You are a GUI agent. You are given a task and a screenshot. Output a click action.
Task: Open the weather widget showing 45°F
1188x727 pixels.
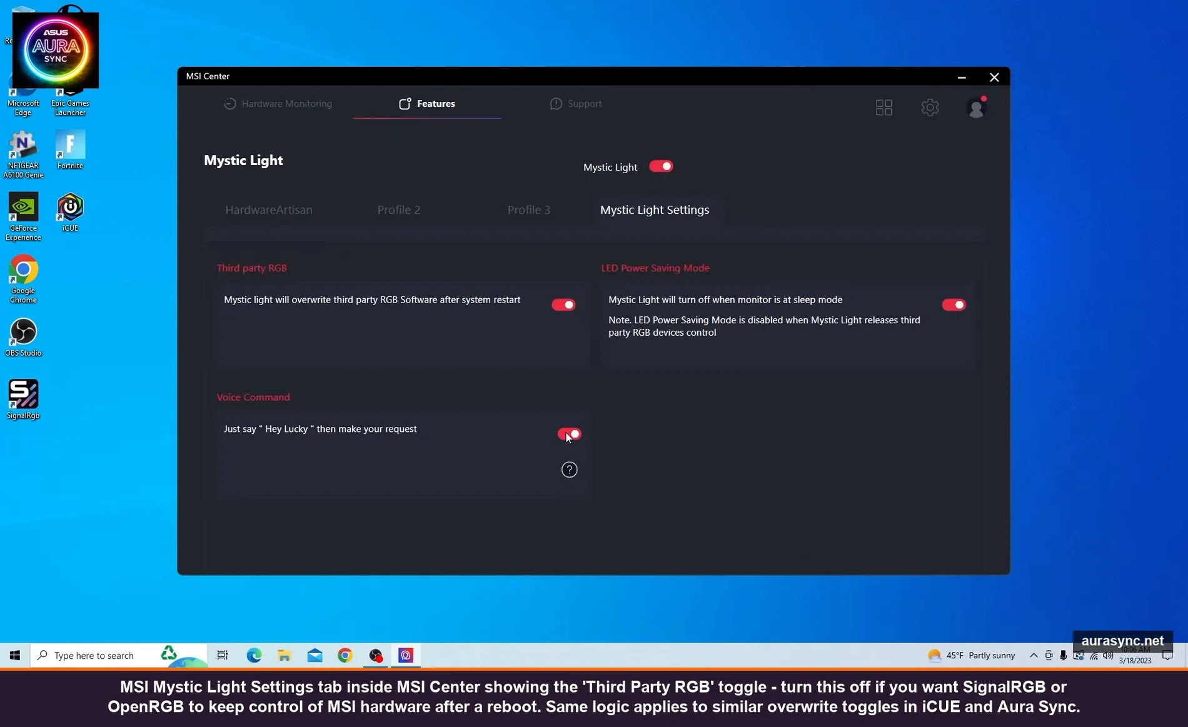(x=971, y=655)
